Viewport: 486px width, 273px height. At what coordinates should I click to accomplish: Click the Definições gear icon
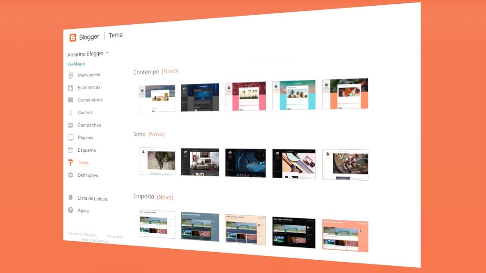pos(71,175)
